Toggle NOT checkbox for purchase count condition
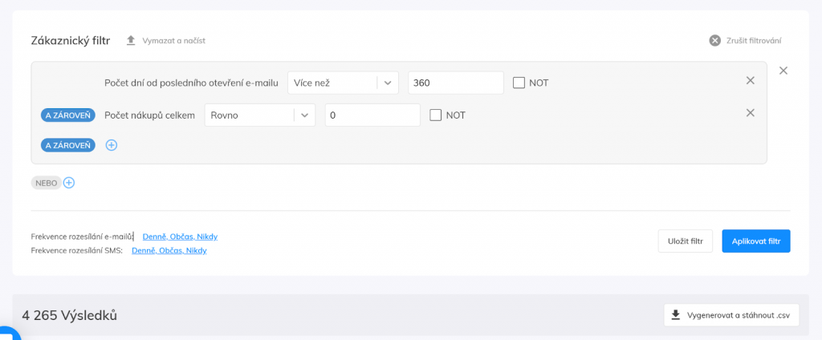The height and width of the screenshot is (340, 822). pos(436,115)
